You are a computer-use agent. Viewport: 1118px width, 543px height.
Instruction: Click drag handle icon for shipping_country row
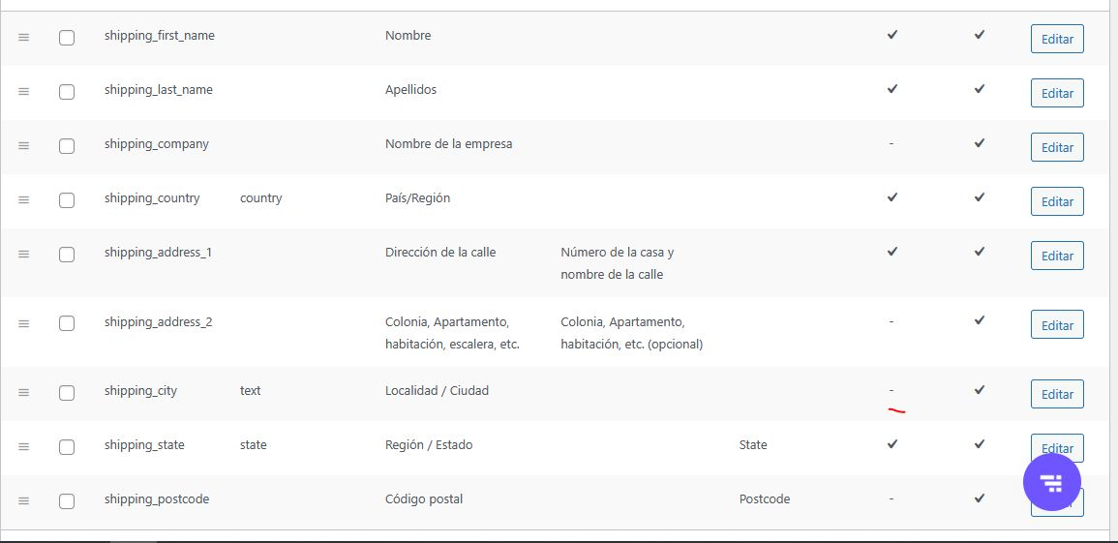point(24,199)
